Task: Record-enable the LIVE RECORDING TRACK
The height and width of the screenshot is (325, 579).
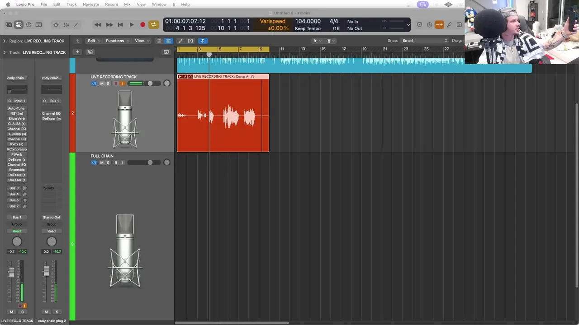Action: [x=116, y=84]
